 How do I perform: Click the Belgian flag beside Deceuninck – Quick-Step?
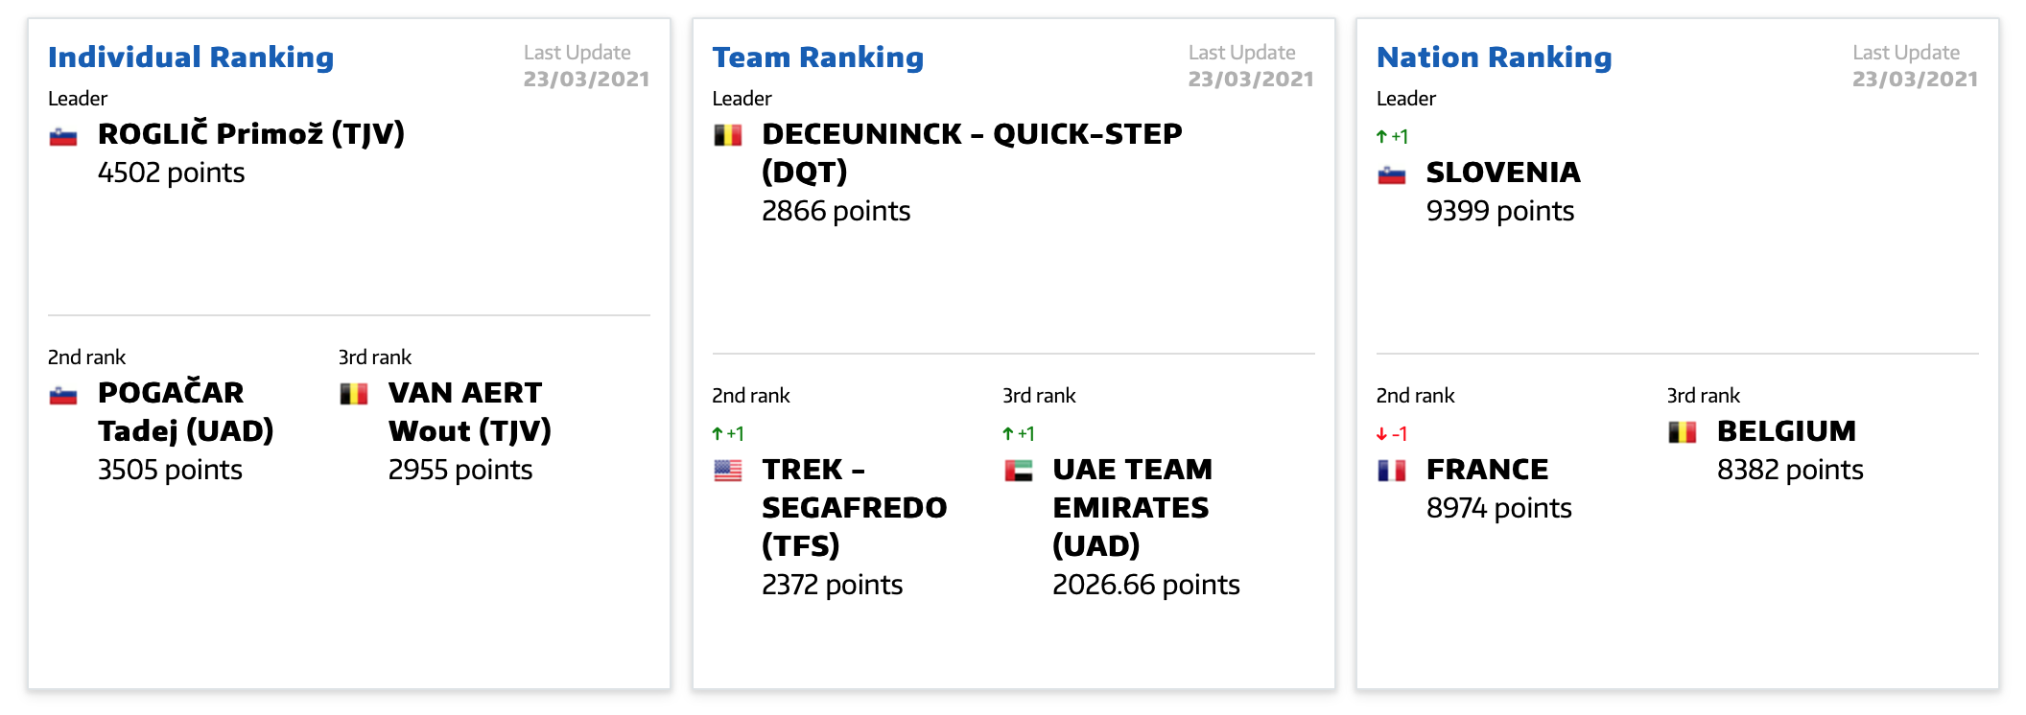728,135
